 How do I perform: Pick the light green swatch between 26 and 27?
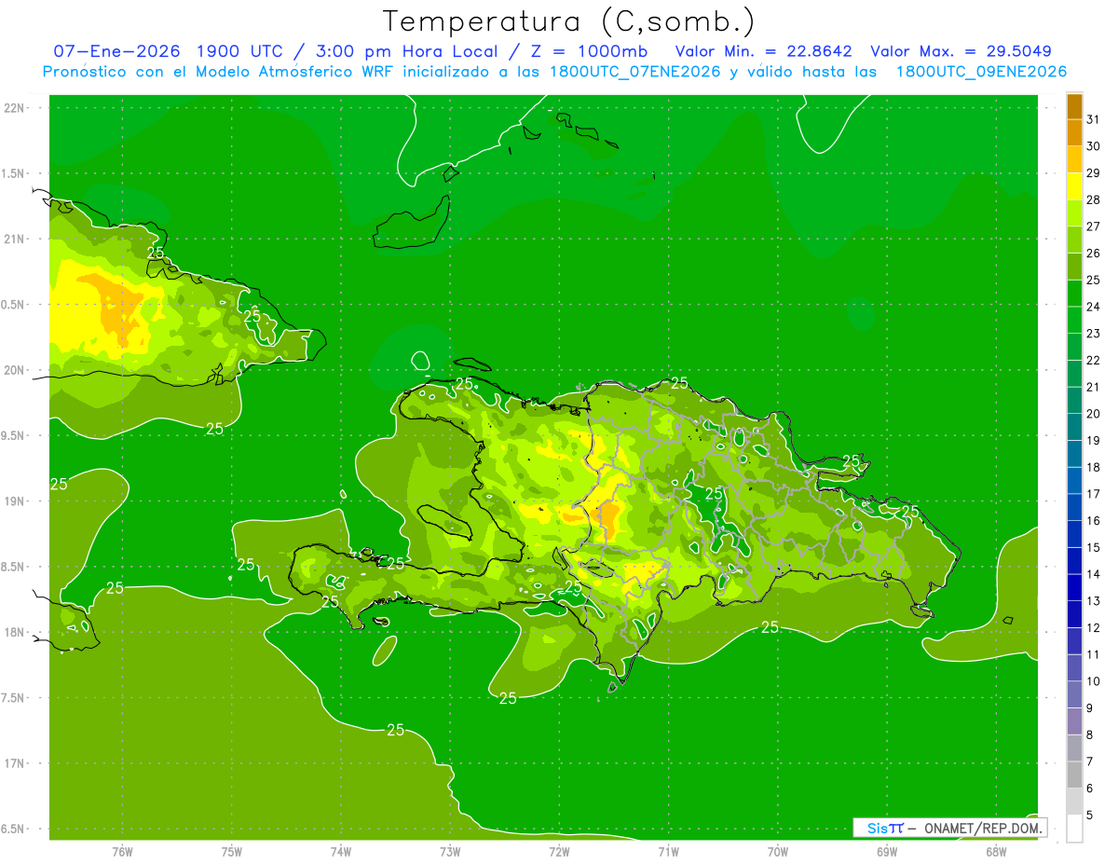point(1074,240)
